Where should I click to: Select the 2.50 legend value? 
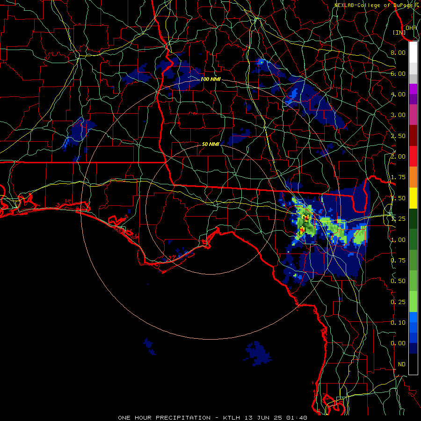(x=398, y=136)
